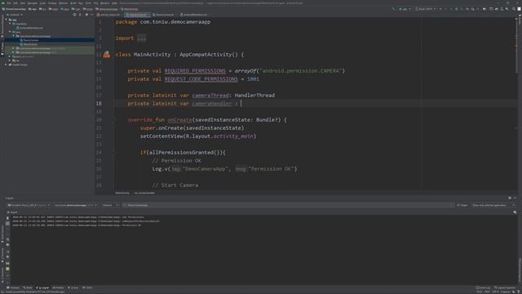Click the locate-in-project target icon
The height and width of the screenshot is (294, 522).
(74, 15)
